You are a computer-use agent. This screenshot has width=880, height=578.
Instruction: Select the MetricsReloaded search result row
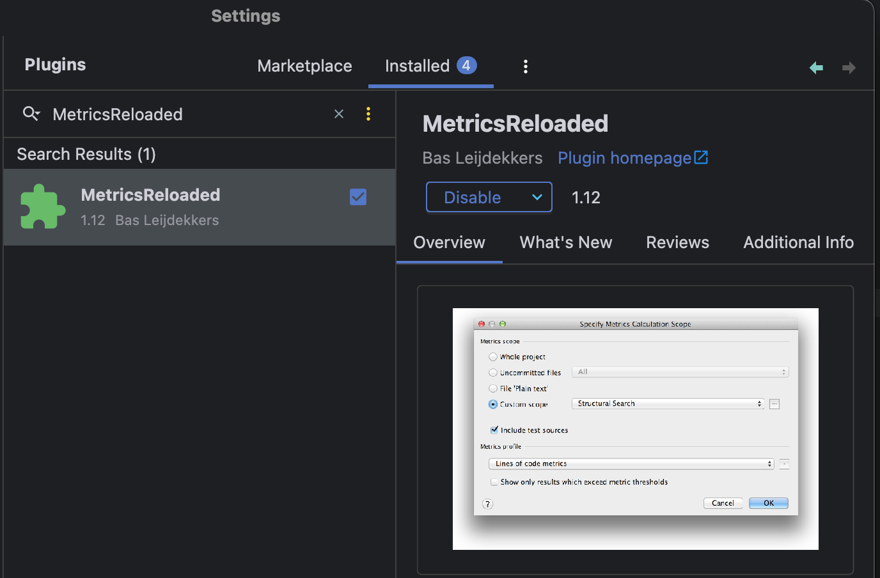(200, 207)
